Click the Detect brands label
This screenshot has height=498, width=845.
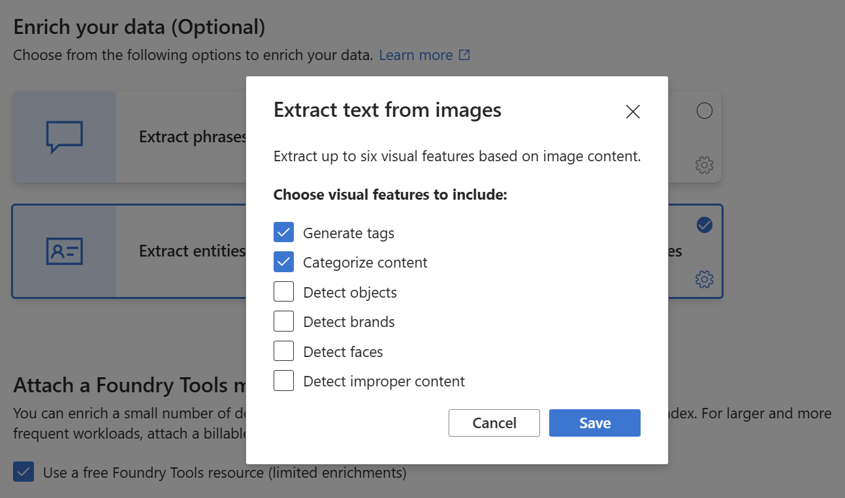[x=349, y=322]
